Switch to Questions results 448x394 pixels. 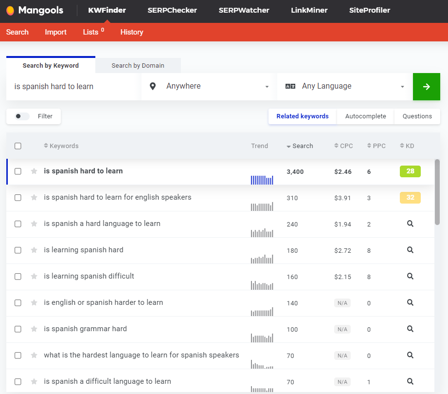(417, 116)
